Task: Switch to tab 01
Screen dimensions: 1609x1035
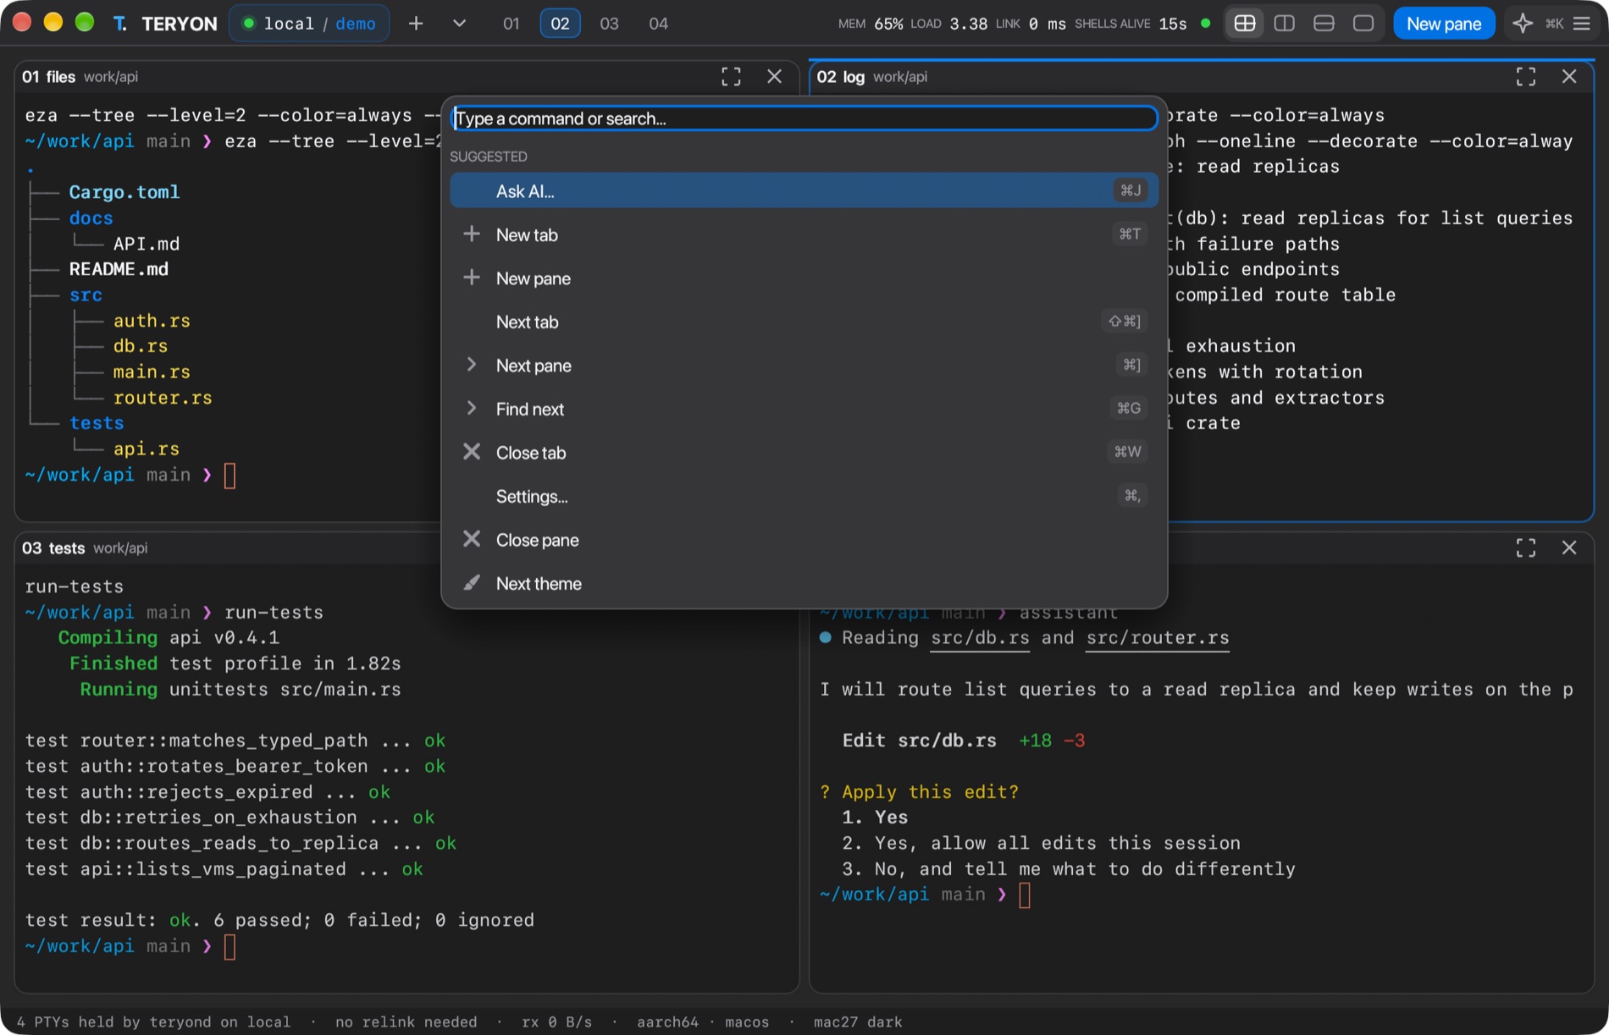Action: tap(511, 24)
